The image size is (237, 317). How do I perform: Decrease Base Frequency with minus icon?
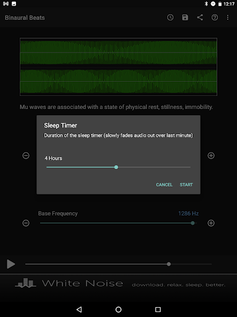(26, 223)
